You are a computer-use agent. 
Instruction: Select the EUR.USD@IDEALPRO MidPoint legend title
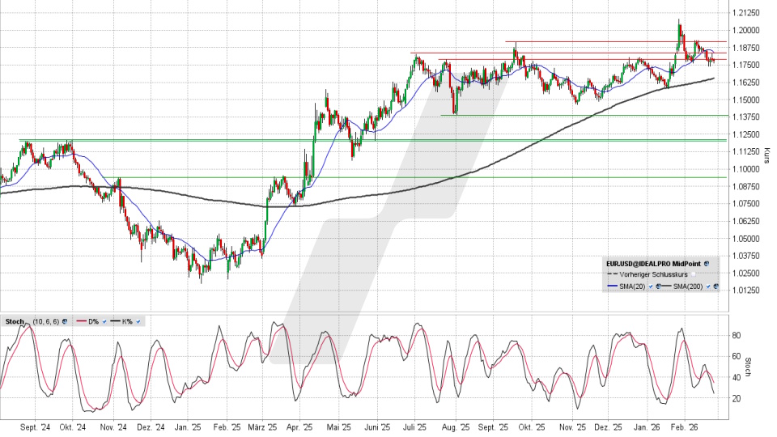pyautogui.click(x=653, y=264)
